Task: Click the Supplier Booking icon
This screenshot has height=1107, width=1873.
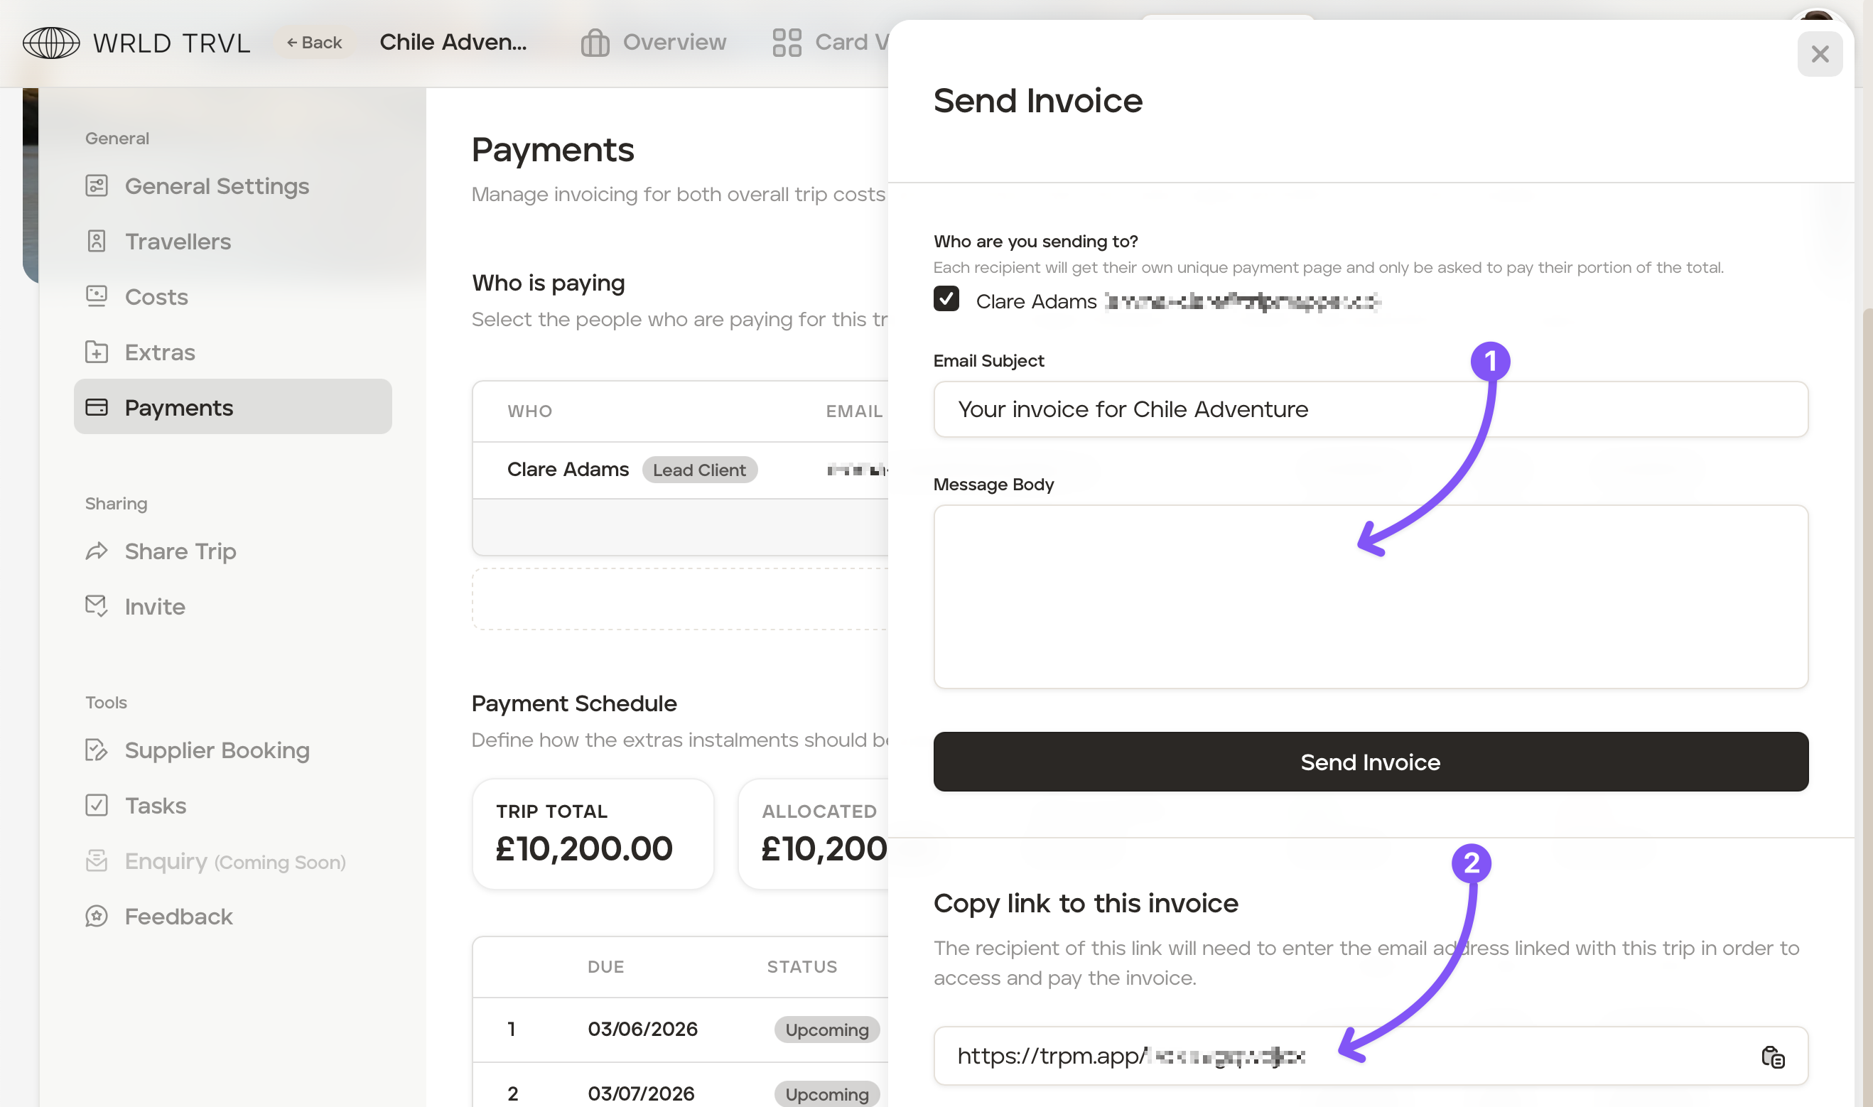Action: [x=96, y=750]
